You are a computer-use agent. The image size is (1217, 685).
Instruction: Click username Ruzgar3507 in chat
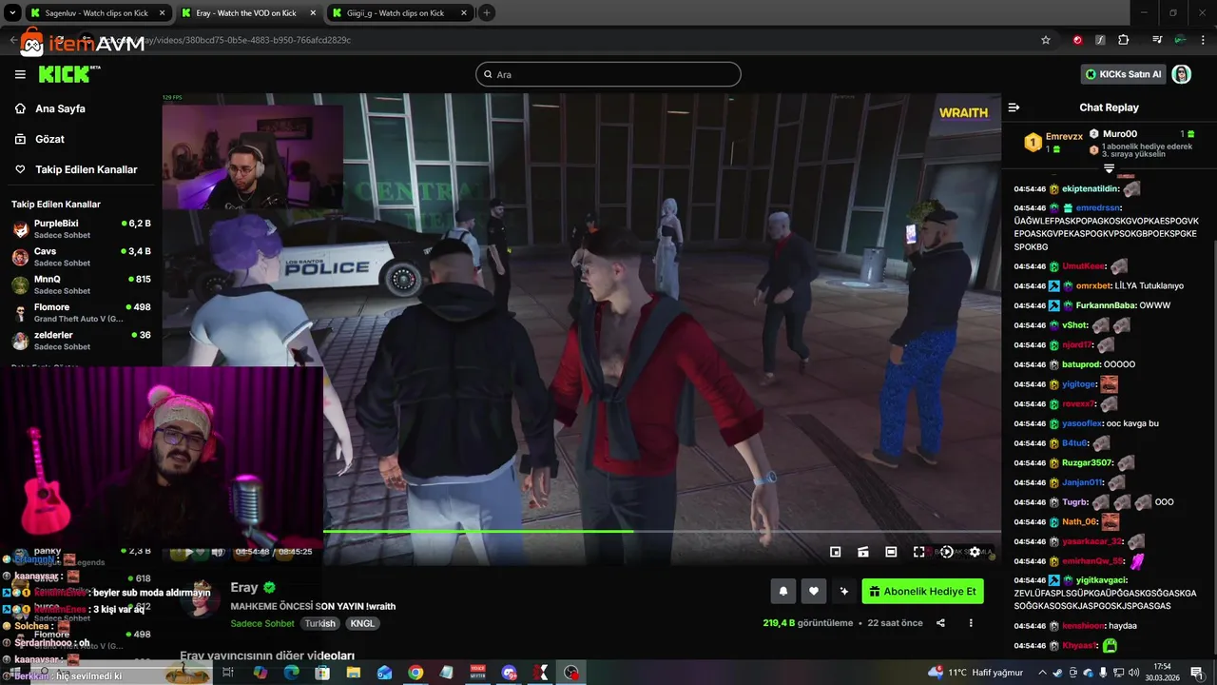1087,462
